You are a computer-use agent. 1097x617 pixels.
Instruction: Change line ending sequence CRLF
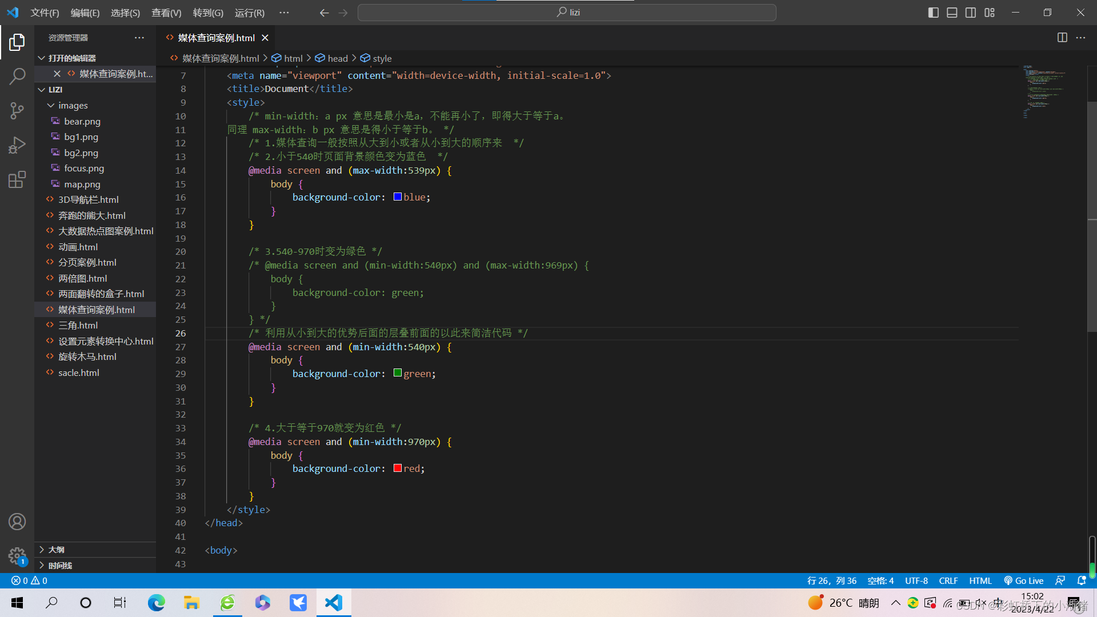[948, 580]
